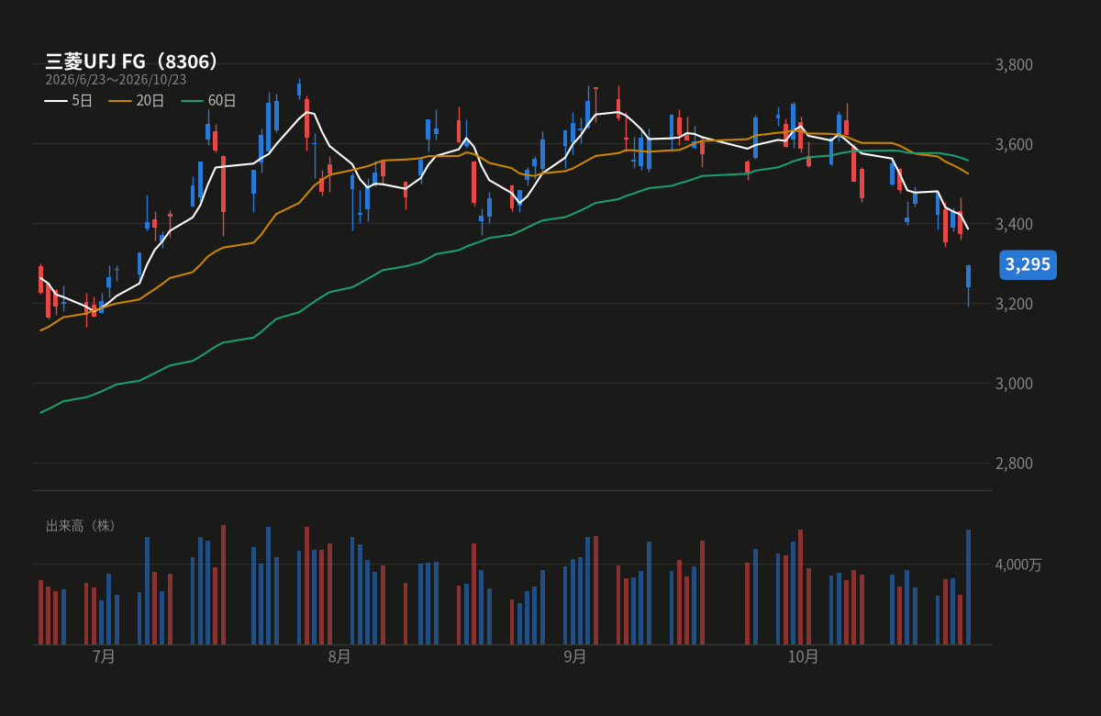Toggle the 5日 moving average legend

[x=69, y=100]
